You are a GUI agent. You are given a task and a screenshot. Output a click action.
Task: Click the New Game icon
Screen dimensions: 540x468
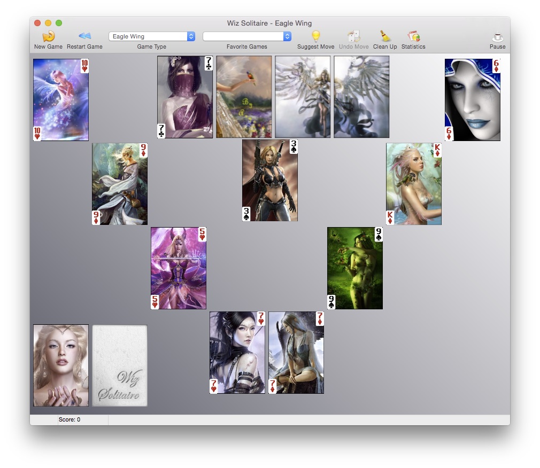coord(48,36)
